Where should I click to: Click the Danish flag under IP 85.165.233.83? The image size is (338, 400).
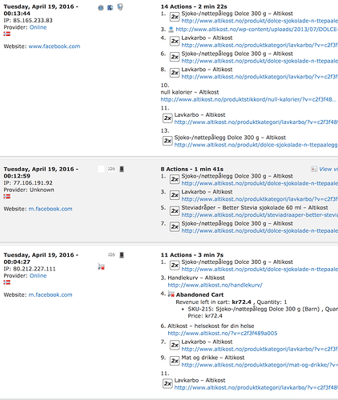coord(7,34)
